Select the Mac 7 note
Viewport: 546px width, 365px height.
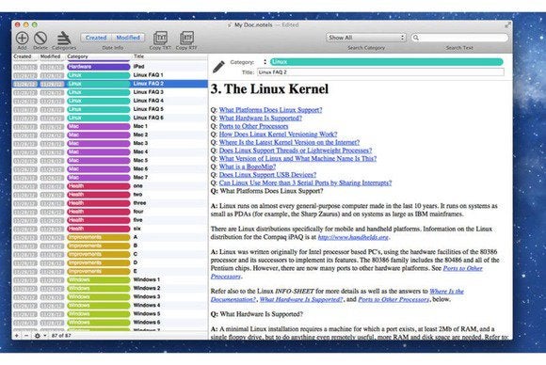point(110,178)
